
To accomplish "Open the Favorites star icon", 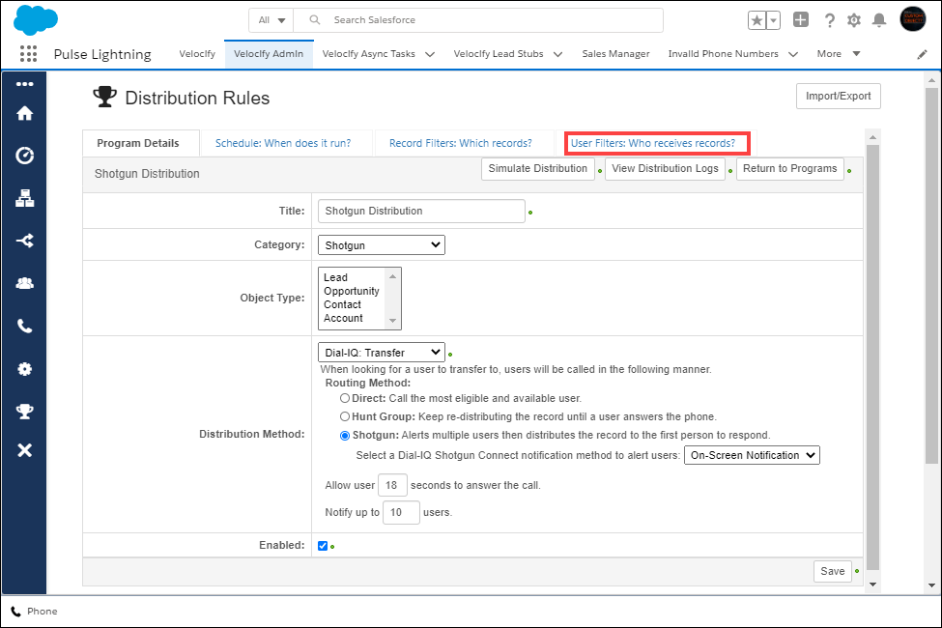I will click(x=756, y=20).
